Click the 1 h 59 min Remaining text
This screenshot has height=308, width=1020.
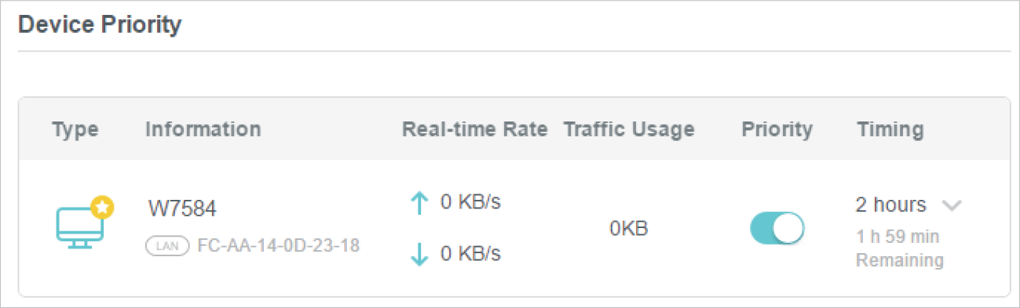coord(900,248)
